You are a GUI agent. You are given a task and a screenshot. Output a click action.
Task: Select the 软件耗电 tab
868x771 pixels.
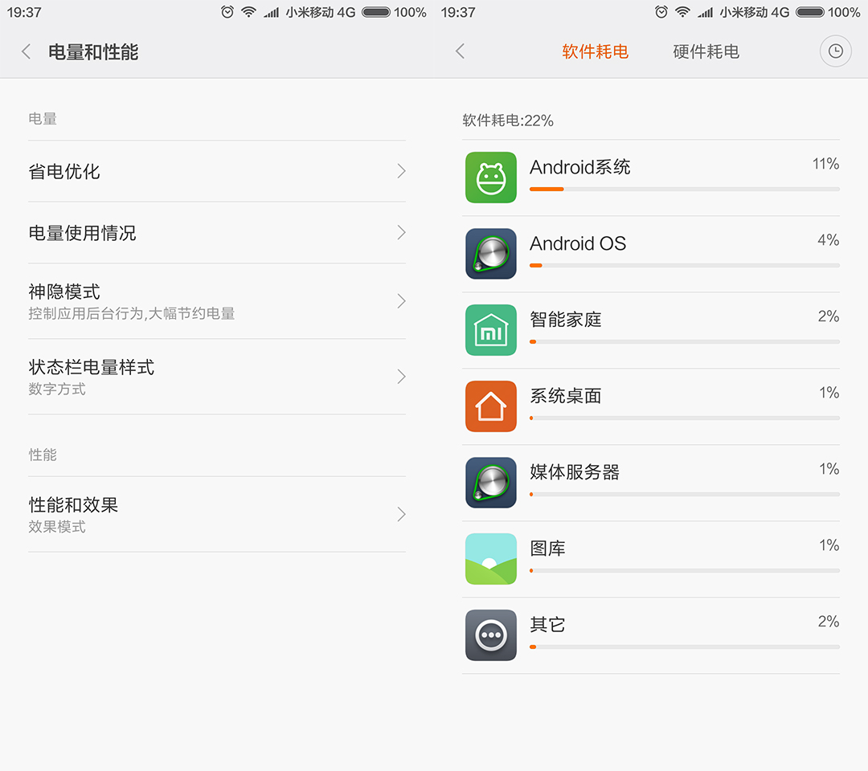click(595, 51)
